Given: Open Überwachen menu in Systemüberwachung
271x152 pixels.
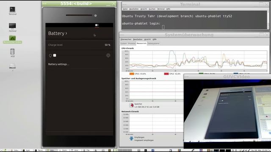Looking at the screenshot, I should [x=126, y=39].
